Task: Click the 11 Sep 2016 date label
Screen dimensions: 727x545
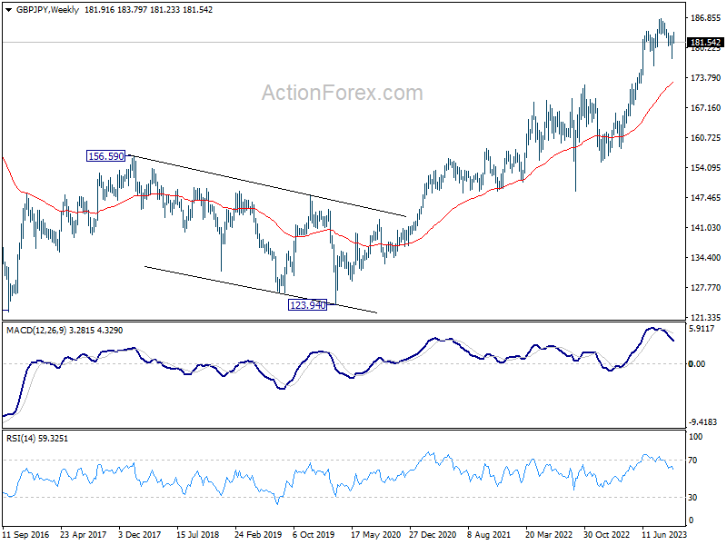Action: 25,535
